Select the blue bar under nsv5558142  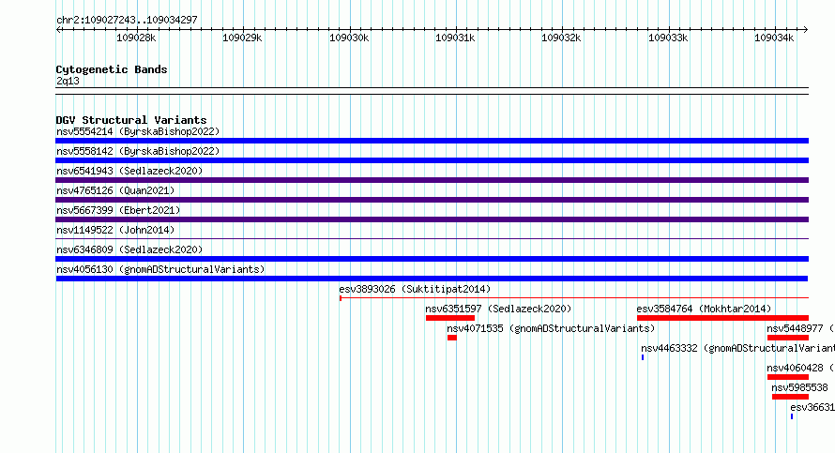(432, 160)
